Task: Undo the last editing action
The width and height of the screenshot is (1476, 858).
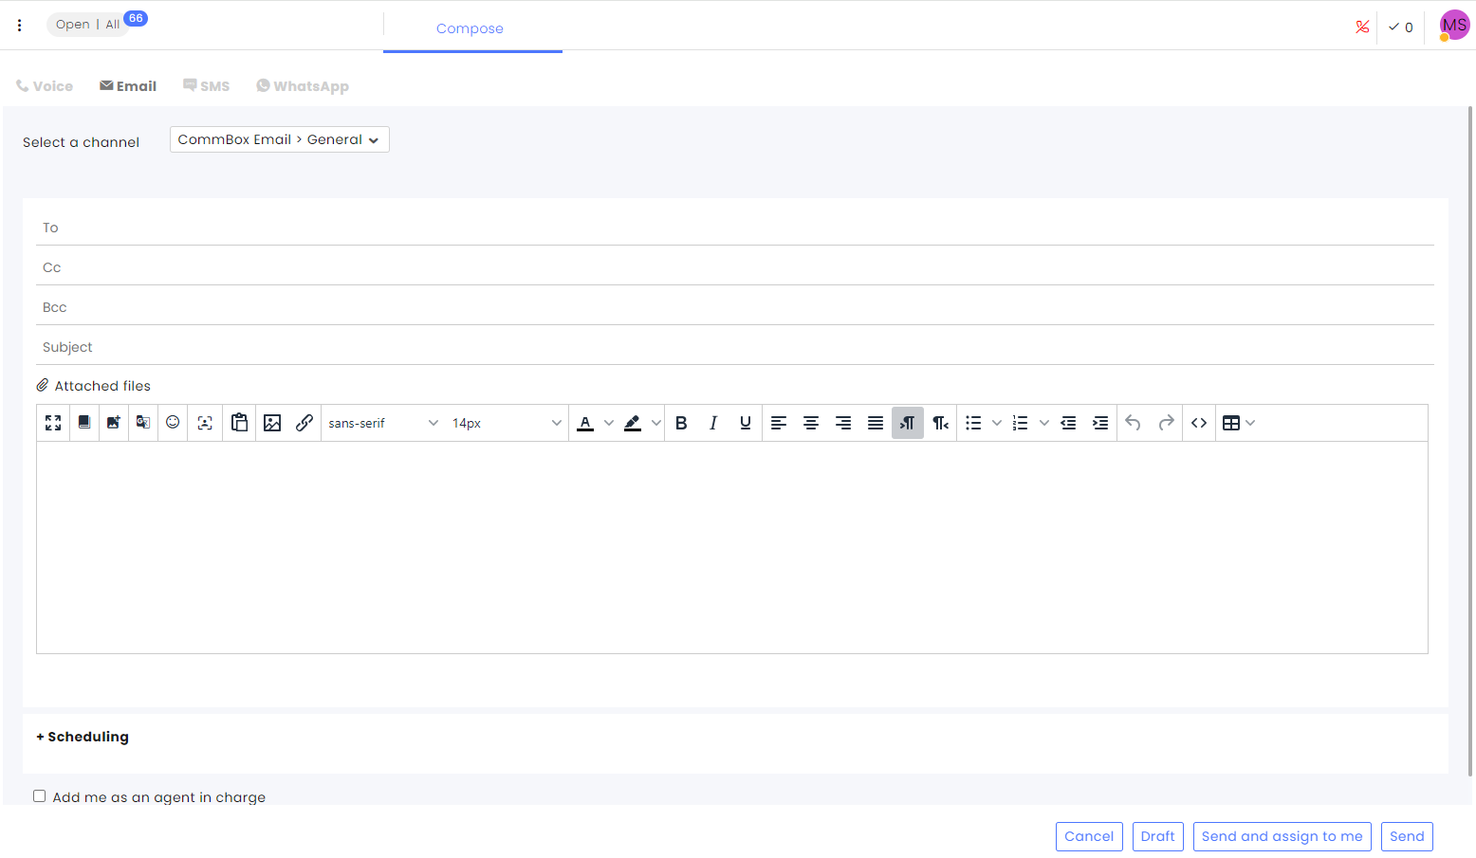Action: (x=1133, y=423)
